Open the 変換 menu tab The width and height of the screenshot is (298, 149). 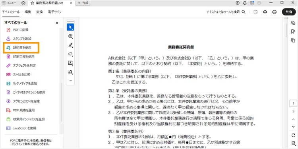coord(39,12)
